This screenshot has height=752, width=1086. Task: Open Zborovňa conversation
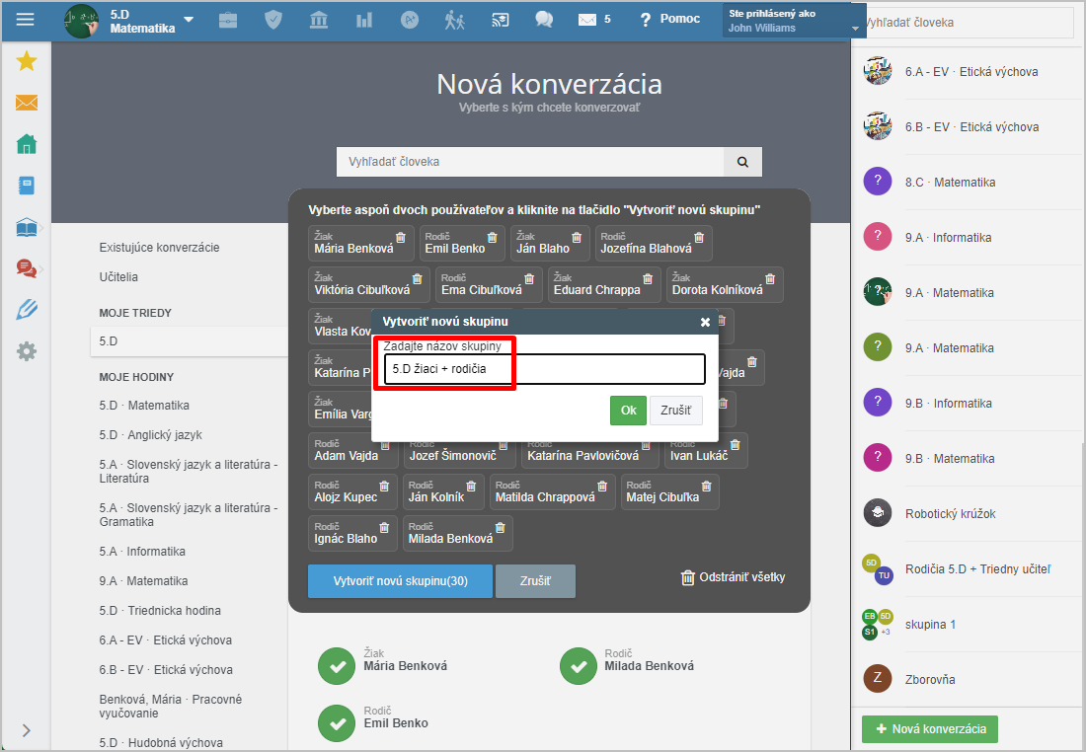click(967, 679)
